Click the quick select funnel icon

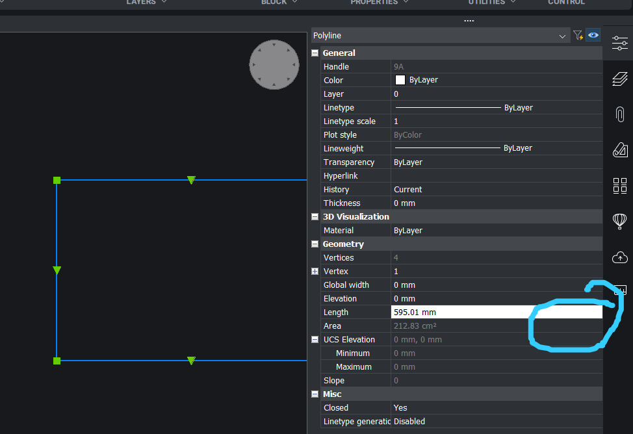tap(578, 36)
